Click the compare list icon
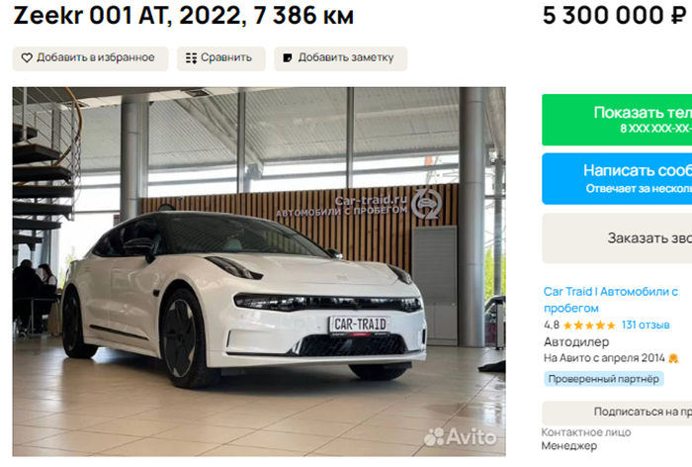Screen dimensions: 692x467 (x=191, y=58)
